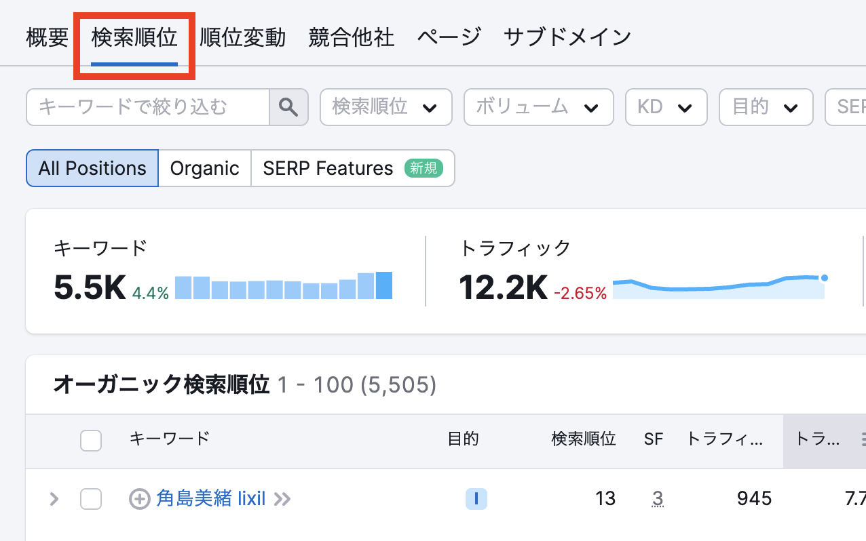The image size is (866, 541).
Task: Open the KD filter dropdown
Action: click(666, 107)
